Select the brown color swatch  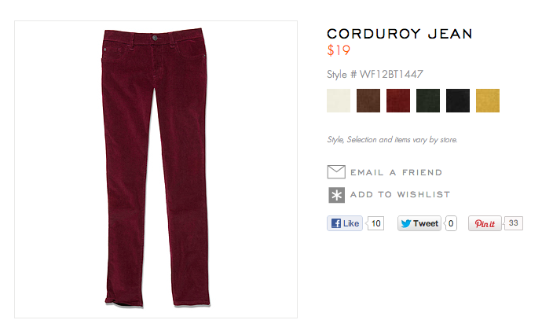coord(368,101)
